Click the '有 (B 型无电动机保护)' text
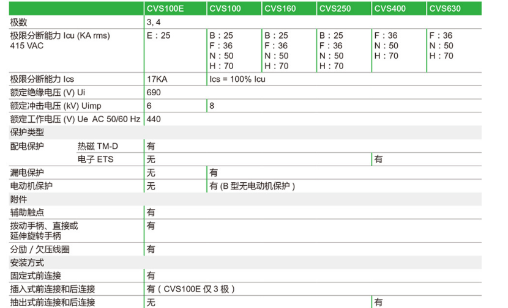This screenshot has height=308, width=508. pyautogui.click(x=252, y=186)
